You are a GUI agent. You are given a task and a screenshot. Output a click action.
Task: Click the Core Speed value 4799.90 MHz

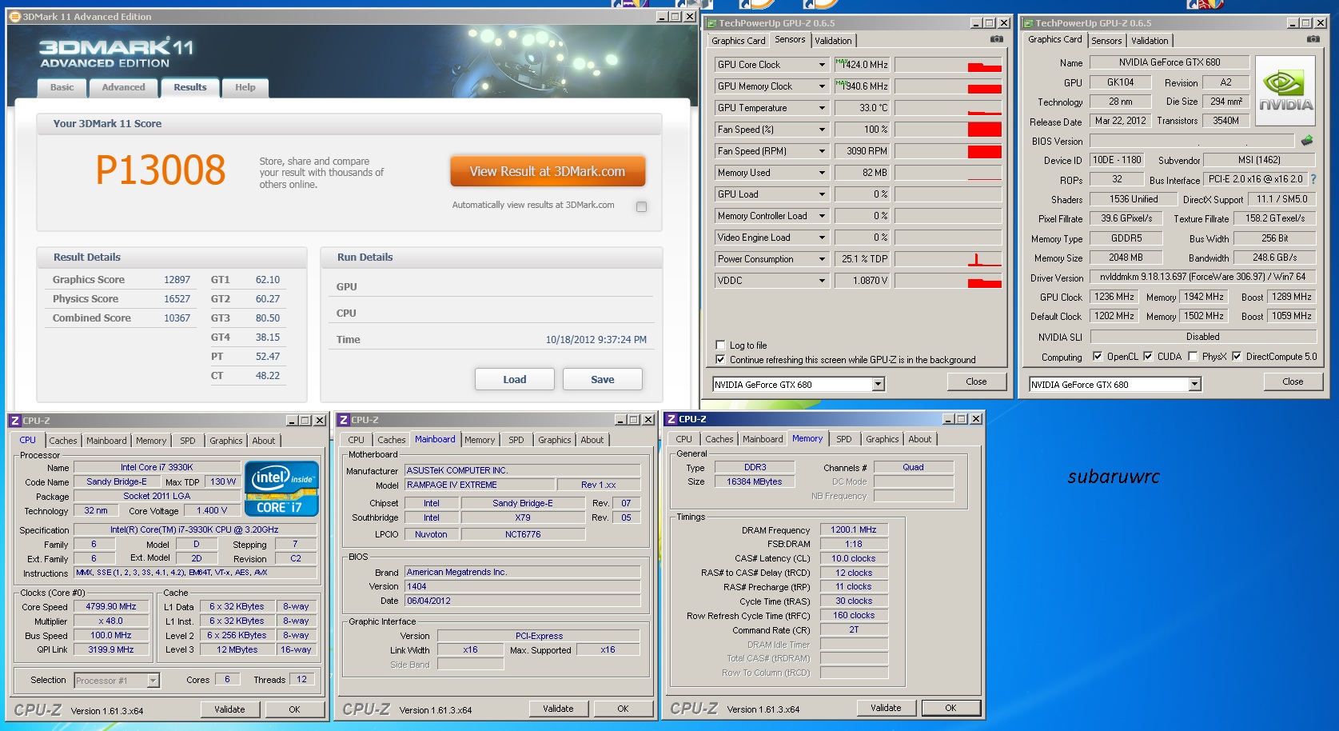click(x=111, y=606)
